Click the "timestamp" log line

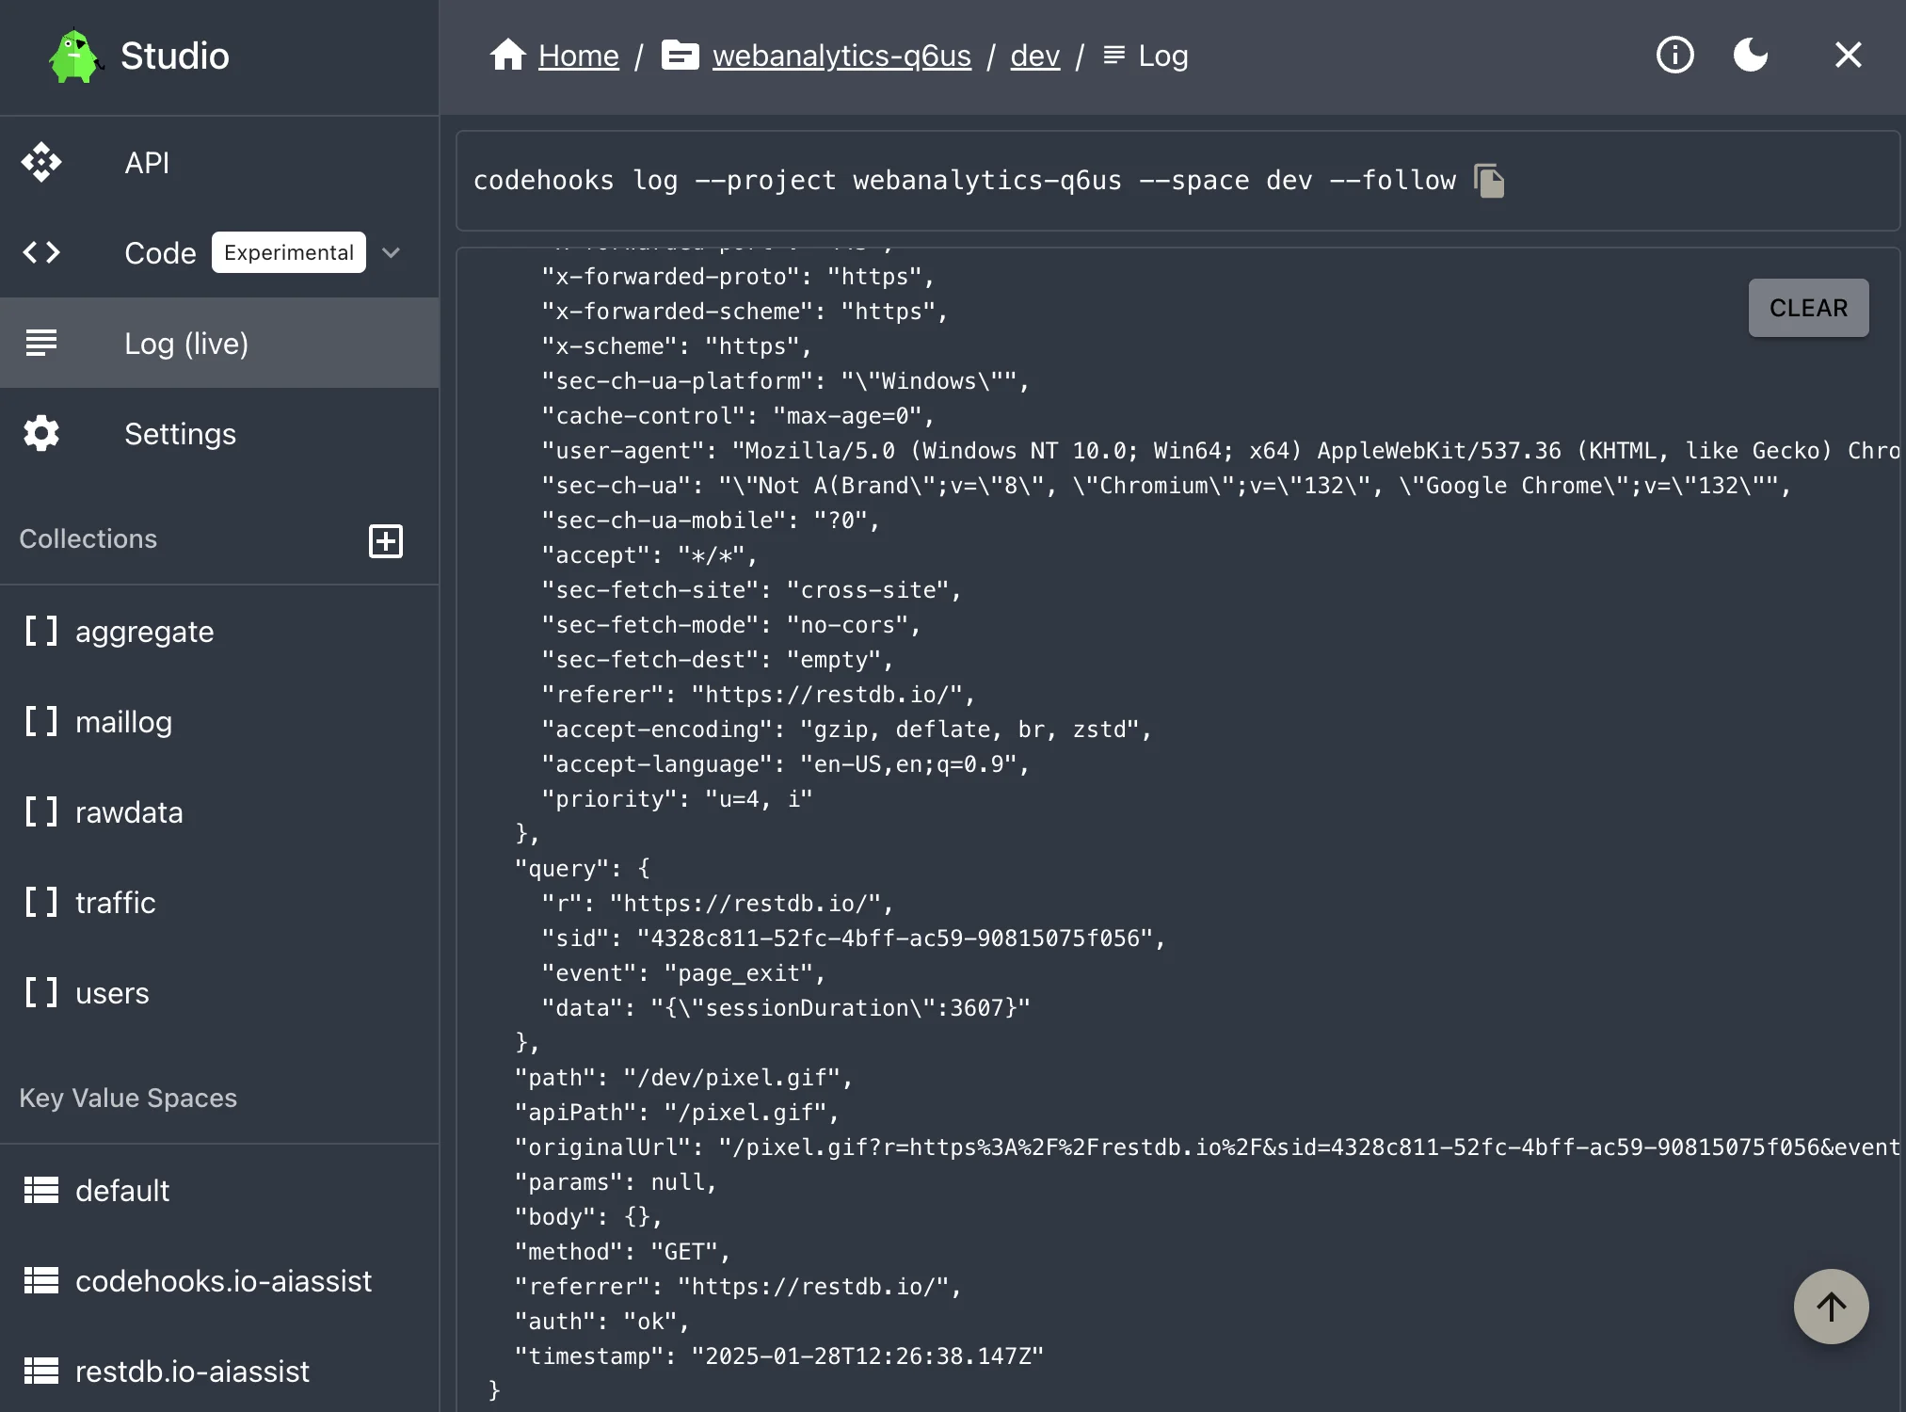[779, 1356]
